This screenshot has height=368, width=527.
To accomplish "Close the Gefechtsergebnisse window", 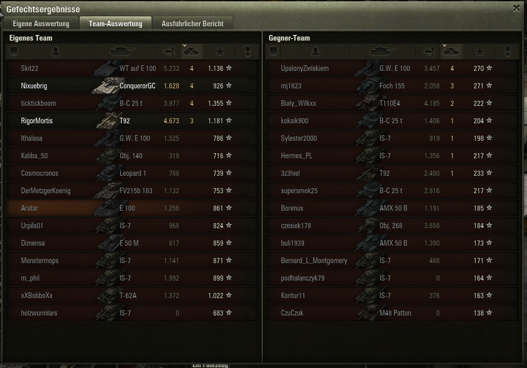I will point(517,8).
